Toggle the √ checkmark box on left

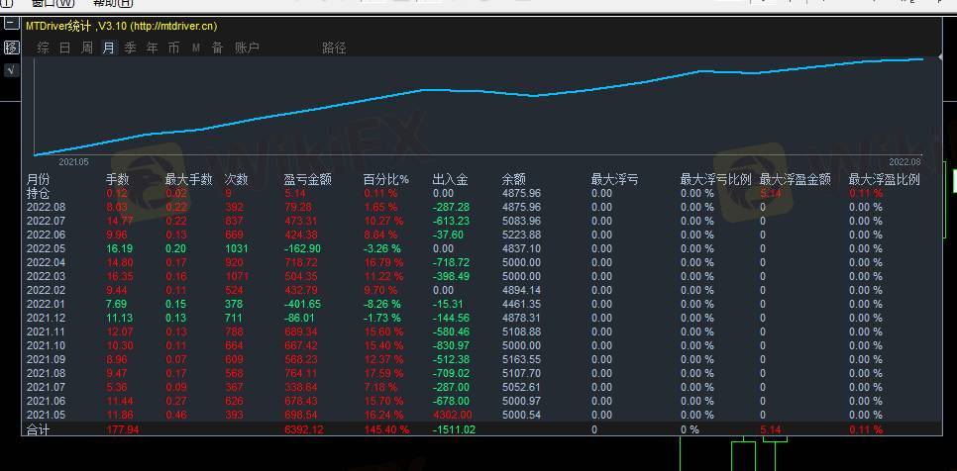tap(11, 70)
